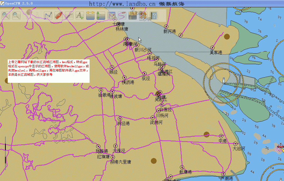Click the toolbar grabber handle dots

pyautogui.click(x=164, y=16)
